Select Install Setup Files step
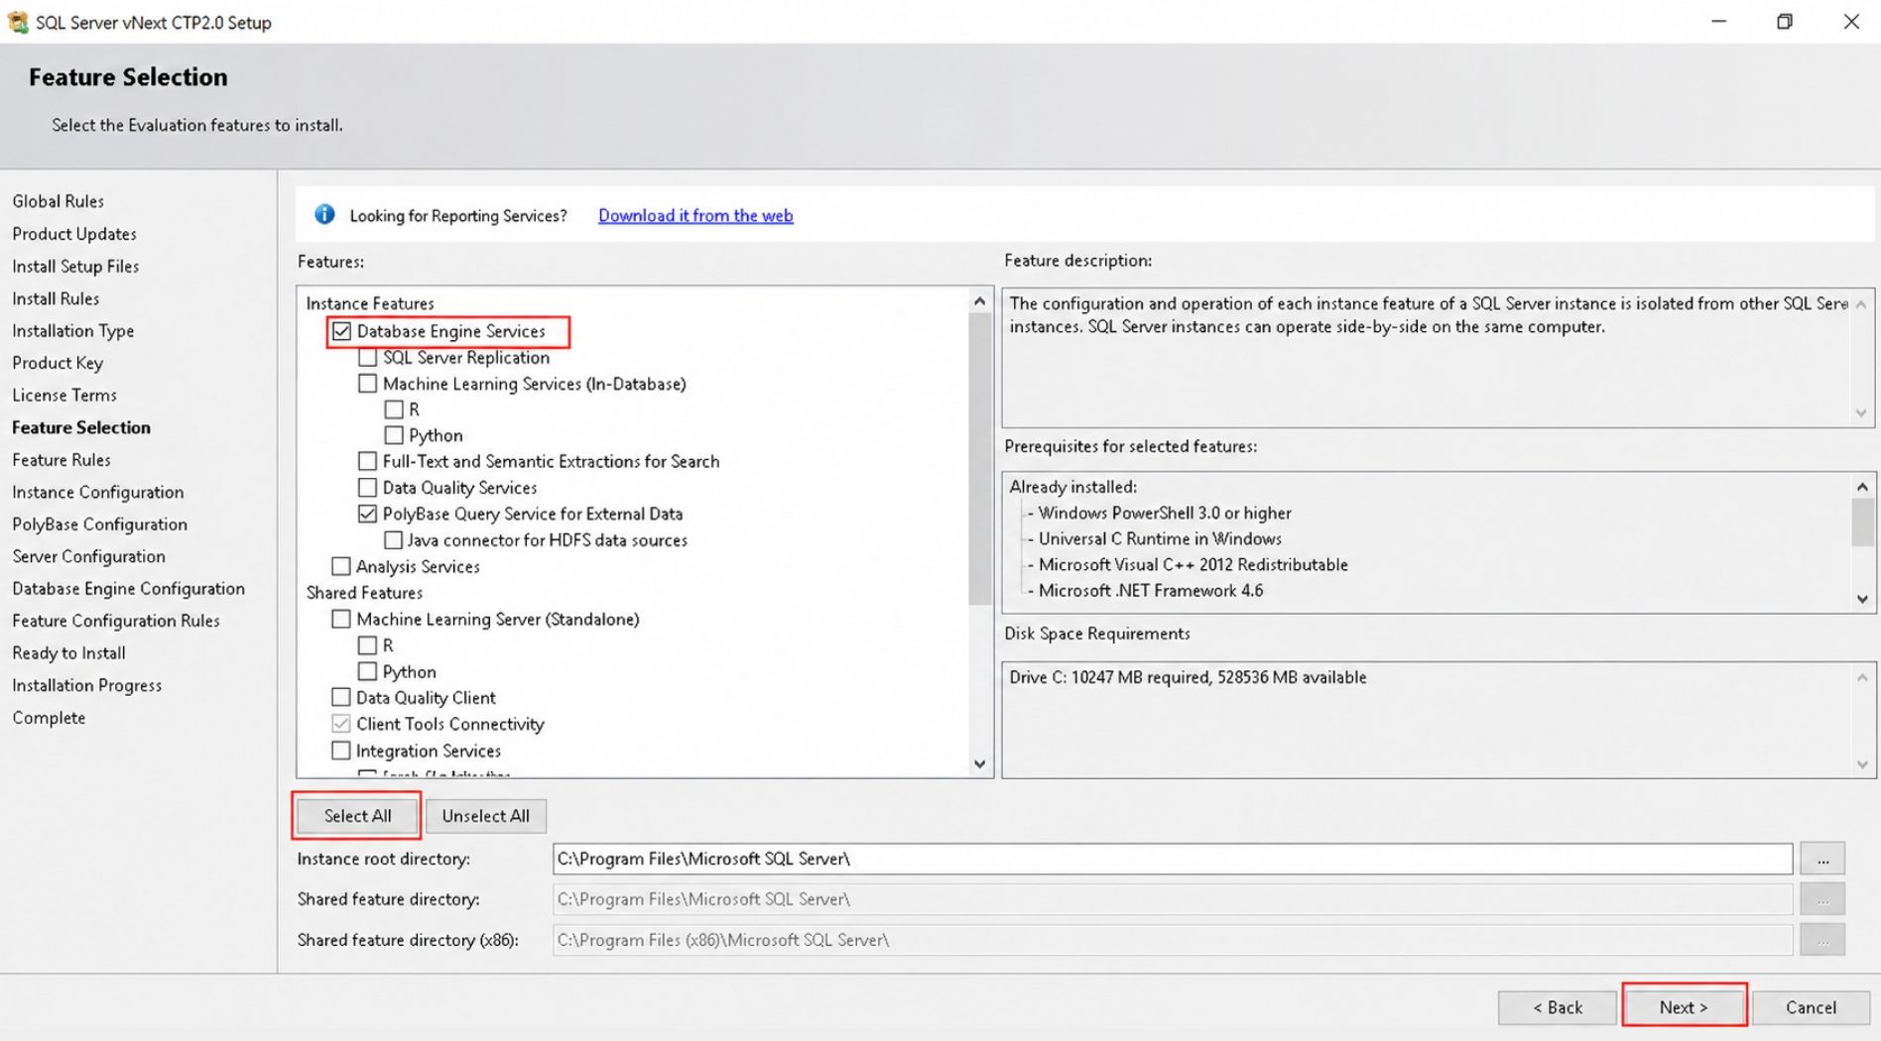The width and height of the screenshot is (1881, 1041). point(75,266)
